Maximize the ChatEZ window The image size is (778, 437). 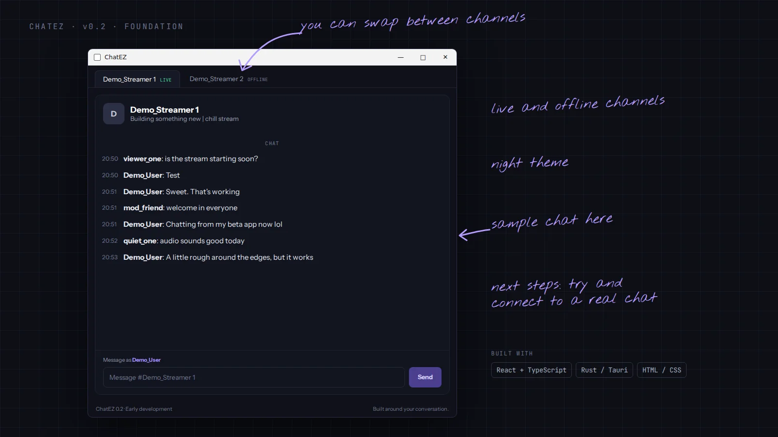point(423,57)
